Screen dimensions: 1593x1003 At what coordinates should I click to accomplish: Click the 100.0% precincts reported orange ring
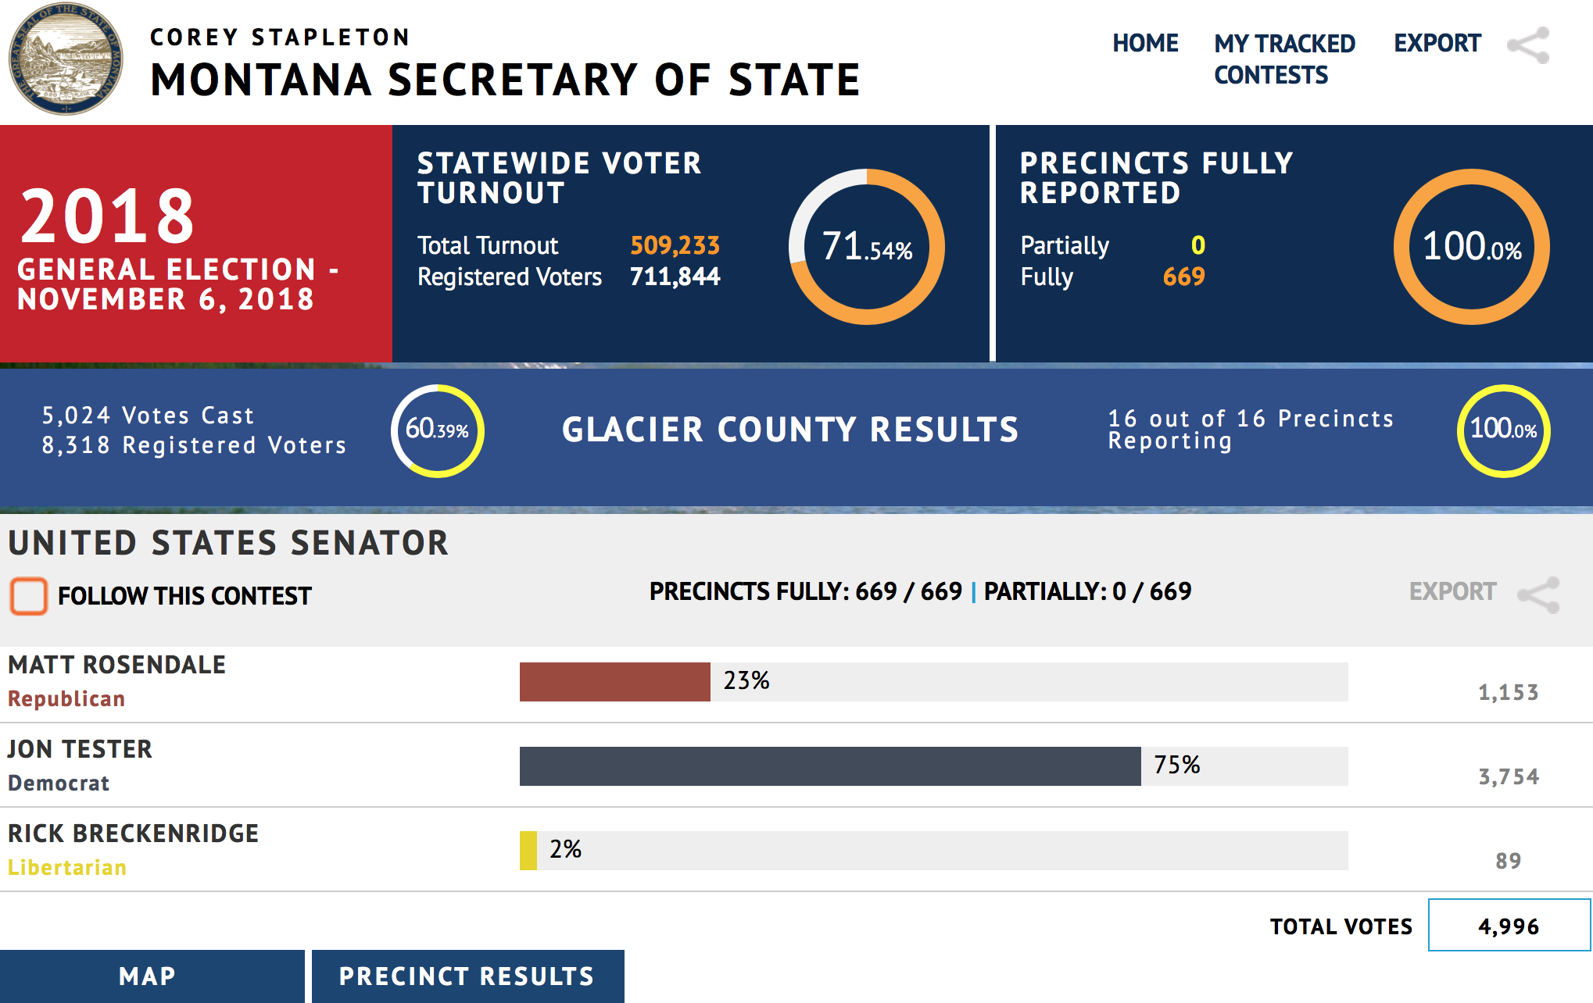[x=1471, y=247]
